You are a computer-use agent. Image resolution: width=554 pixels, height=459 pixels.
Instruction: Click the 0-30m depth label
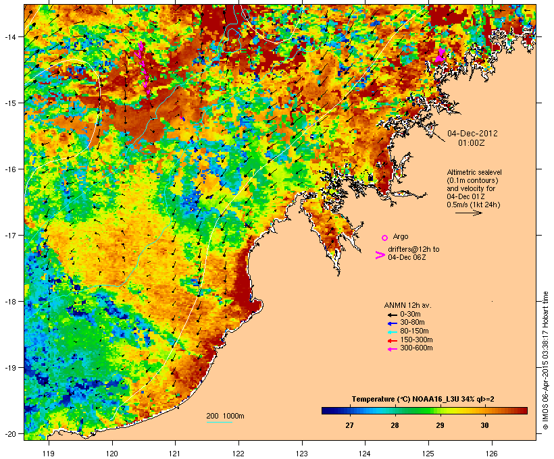click(410, 315)
